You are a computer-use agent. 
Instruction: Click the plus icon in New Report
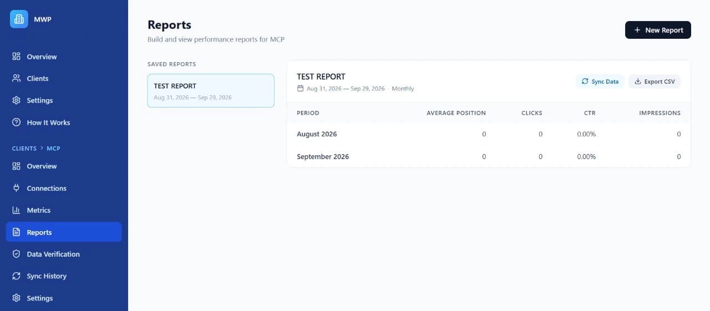coord(637,30)
